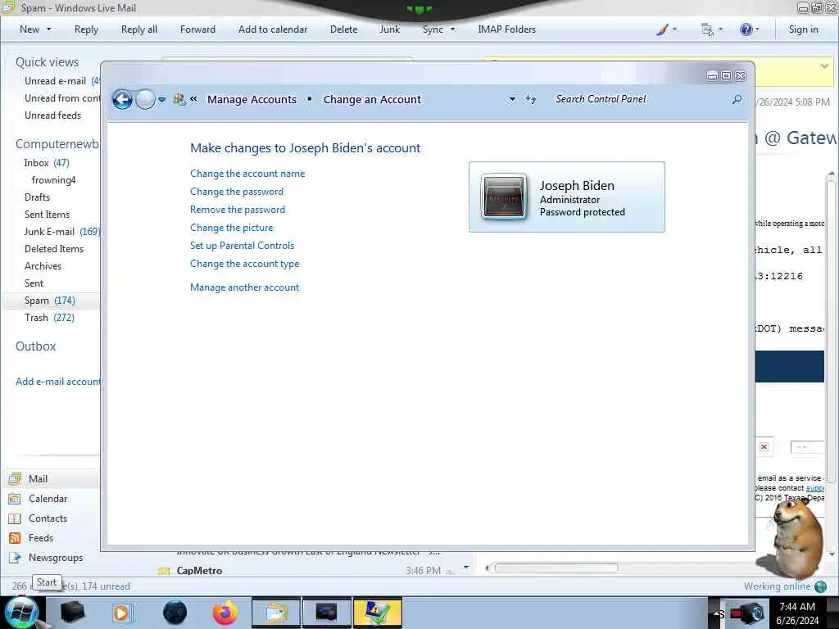Click Junk in Live Mail toolbar
Viewport: 839px width, 629px height.
pyautogui.click(x=389, y=29)
